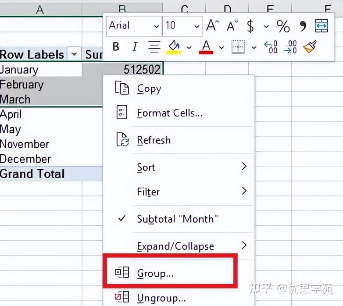Apply Accounting Number Format dollar icon
Image resolution: width=343 pixels, height=306 pixels.
point(250,26)
